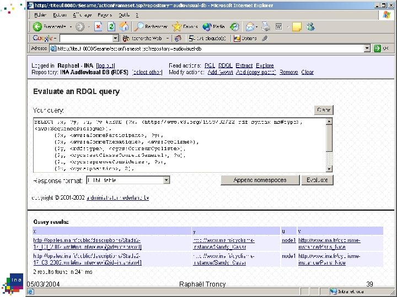The width and height of the screenshot is (397, 297).
Task: Click the Append namespaces button
Action: 260,180
